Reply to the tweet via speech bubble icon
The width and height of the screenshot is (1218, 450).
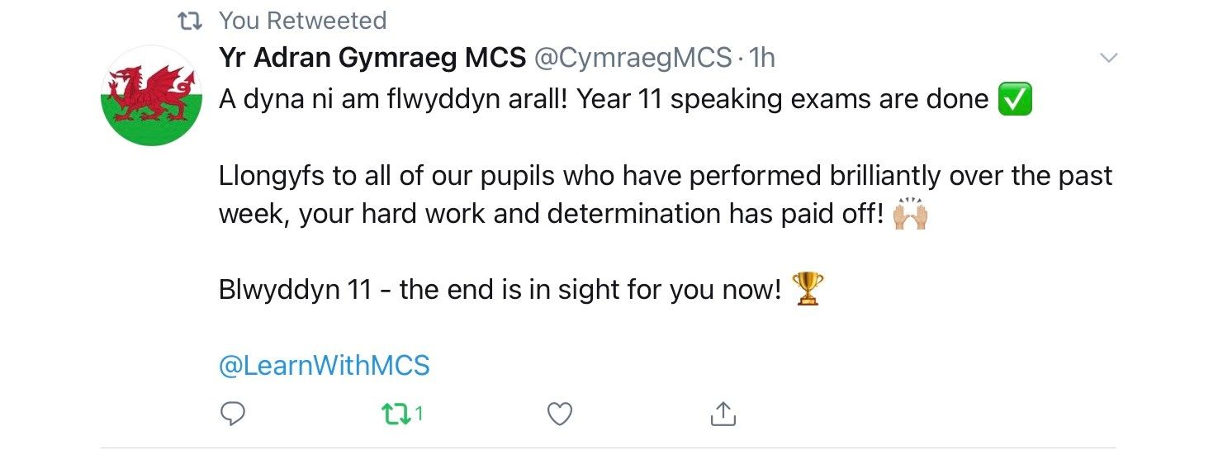(x=234, y=413)
